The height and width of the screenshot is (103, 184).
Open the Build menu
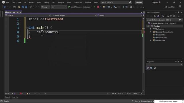tap(39, 2)
